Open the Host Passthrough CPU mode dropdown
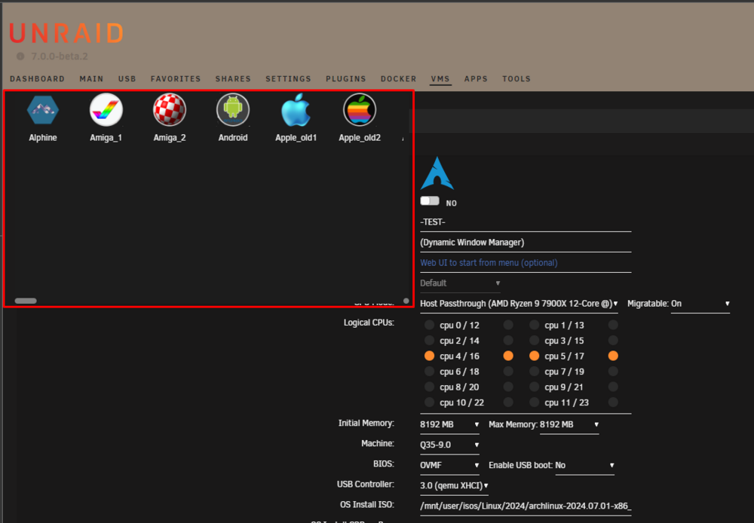The height and width of the screenshot is (523, 754). pos(519,304)
